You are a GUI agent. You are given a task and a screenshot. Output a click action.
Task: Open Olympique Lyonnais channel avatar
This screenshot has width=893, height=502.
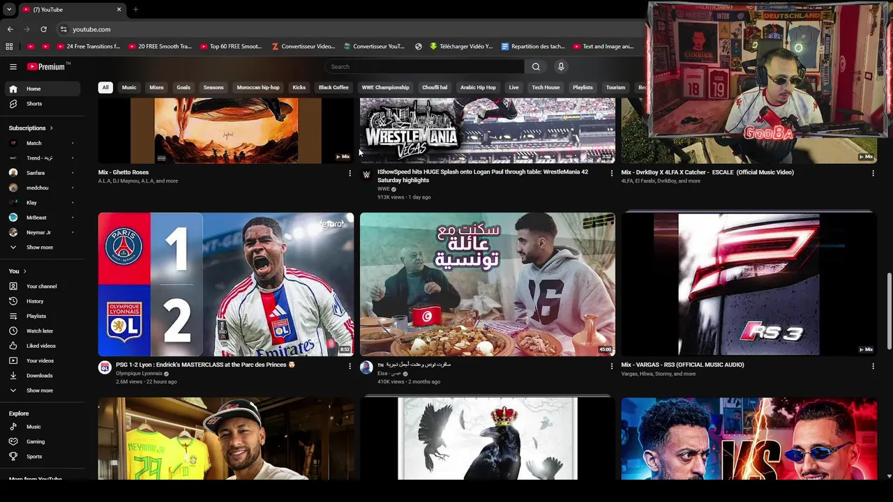tap(105, 367)
